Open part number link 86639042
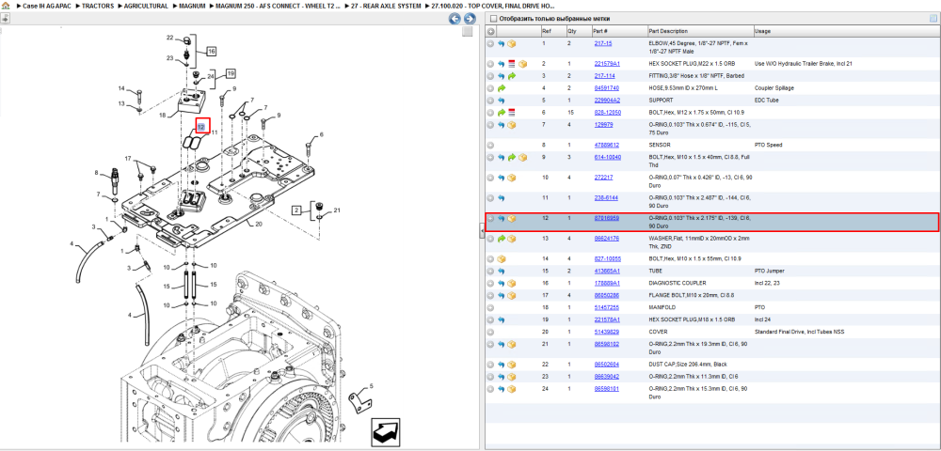Viewport: 941px width, 451px height. point(607,377)
